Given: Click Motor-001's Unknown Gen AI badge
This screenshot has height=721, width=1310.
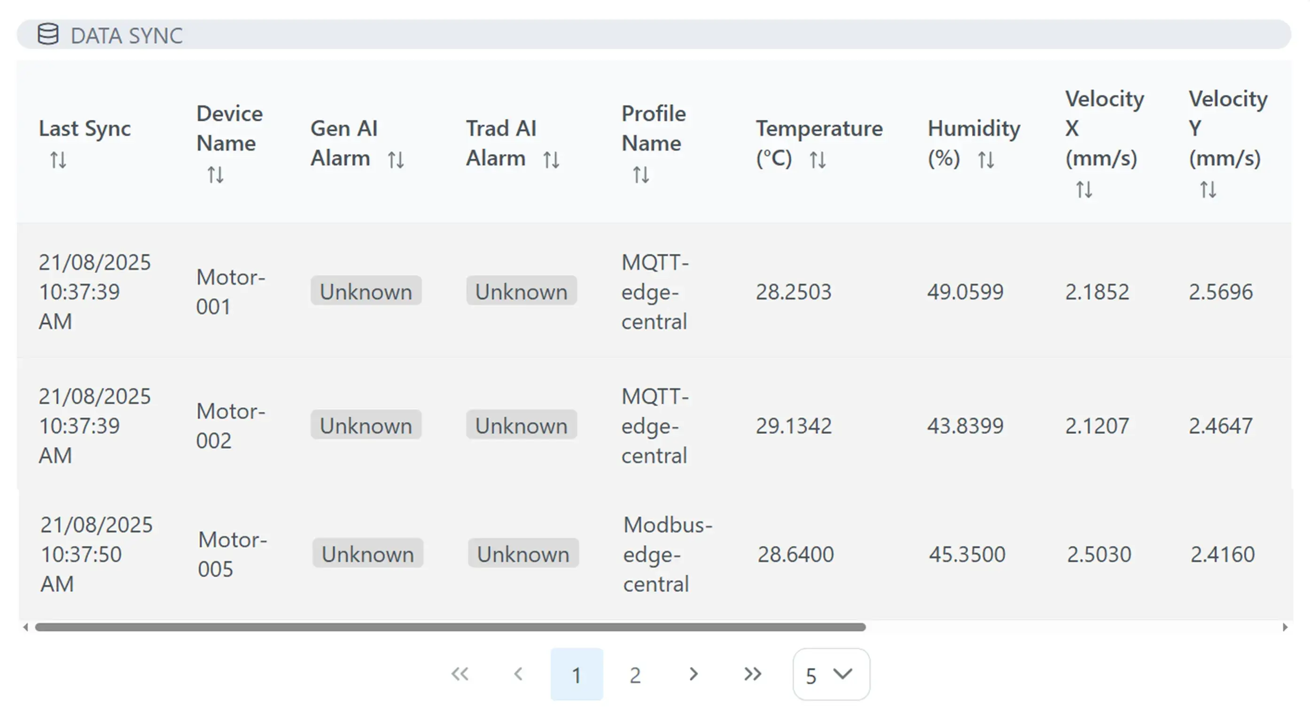Looking at the screenshot, I should 366,291.
